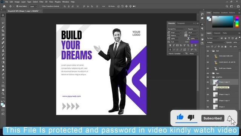241x136 pixels.
Task: Open the font style 'Regular' dropdown
Action: tap(192, 29)
